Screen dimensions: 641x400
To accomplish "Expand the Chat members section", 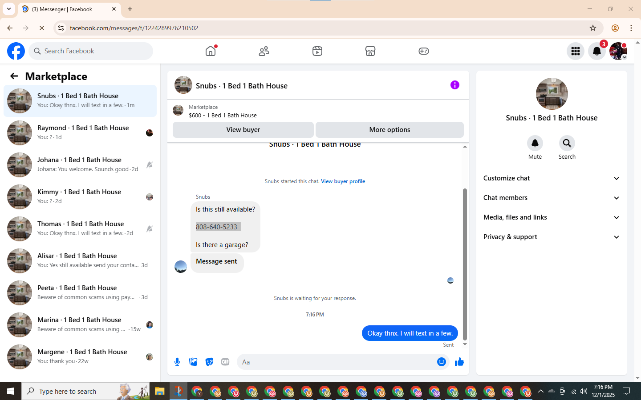I will 552,198.
